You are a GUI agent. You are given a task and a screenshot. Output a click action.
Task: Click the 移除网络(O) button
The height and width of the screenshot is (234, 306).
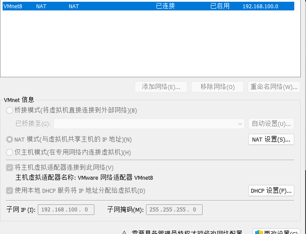coord(217,87)
